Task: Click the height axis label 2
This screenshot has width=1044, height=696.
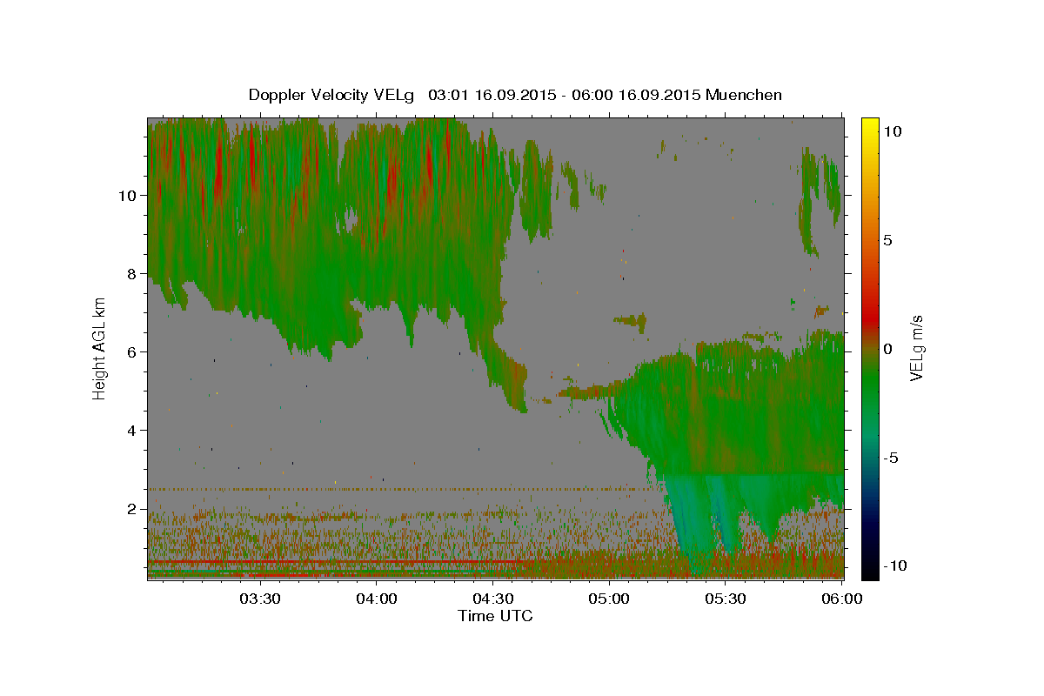Action: [x=131, y=508]
